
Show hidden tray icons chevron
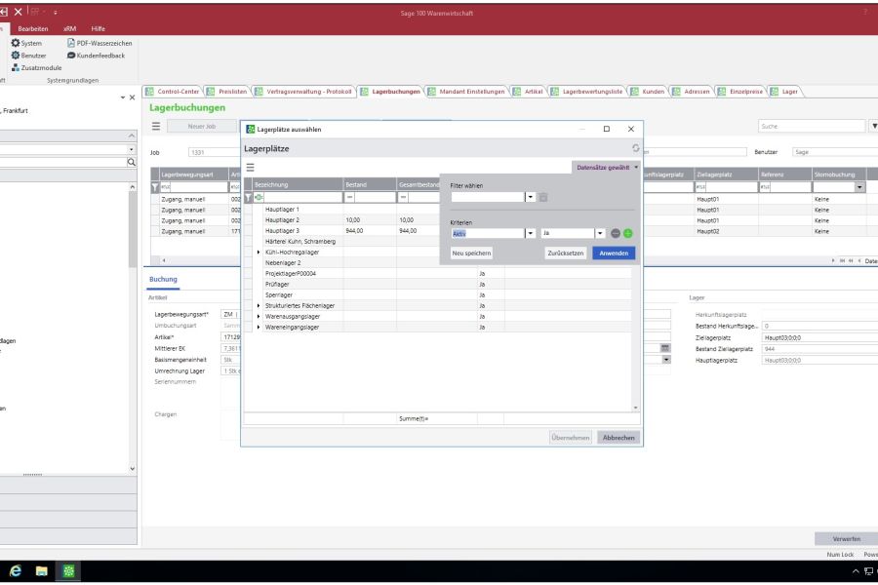[x=855, y=571]
